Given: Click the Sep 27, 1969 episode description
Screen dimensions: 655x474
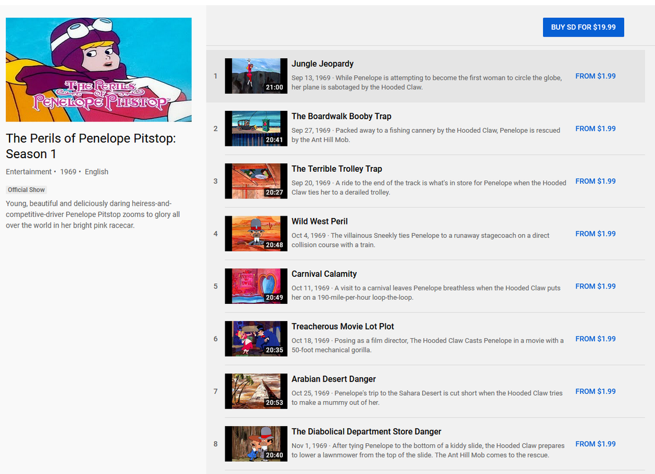Looking at the screenshot, I should tap(426, 135).
